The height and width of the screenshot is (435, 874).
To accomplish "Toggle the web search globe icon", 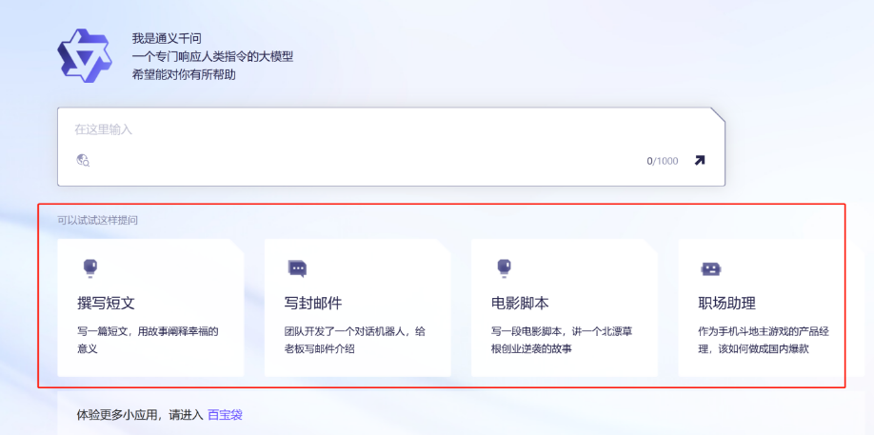I will point(83,161).
